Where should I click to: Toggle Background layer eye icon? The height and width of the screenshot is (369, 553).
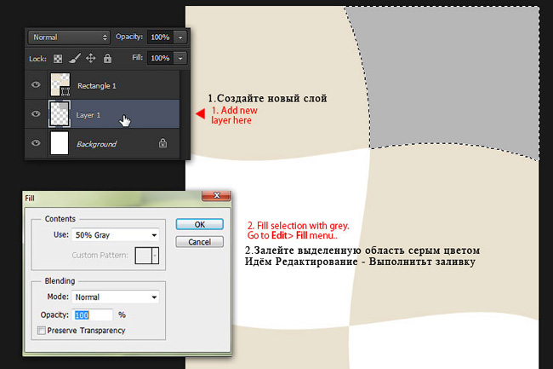36,142
